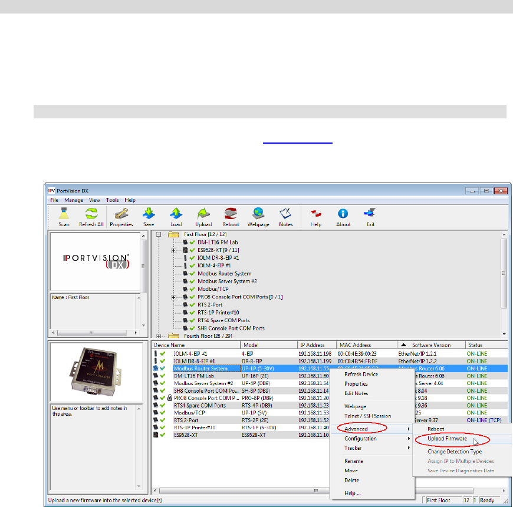This screenshot has width=513, height=507.
Task: Select IOLM DR-8-EIP #1 tree item
Action: (218, 258)
